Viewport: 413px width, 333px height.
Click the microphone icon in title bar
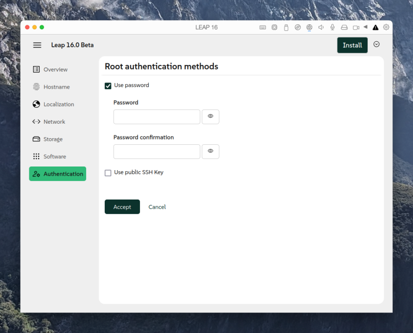[x=332, y=27]
